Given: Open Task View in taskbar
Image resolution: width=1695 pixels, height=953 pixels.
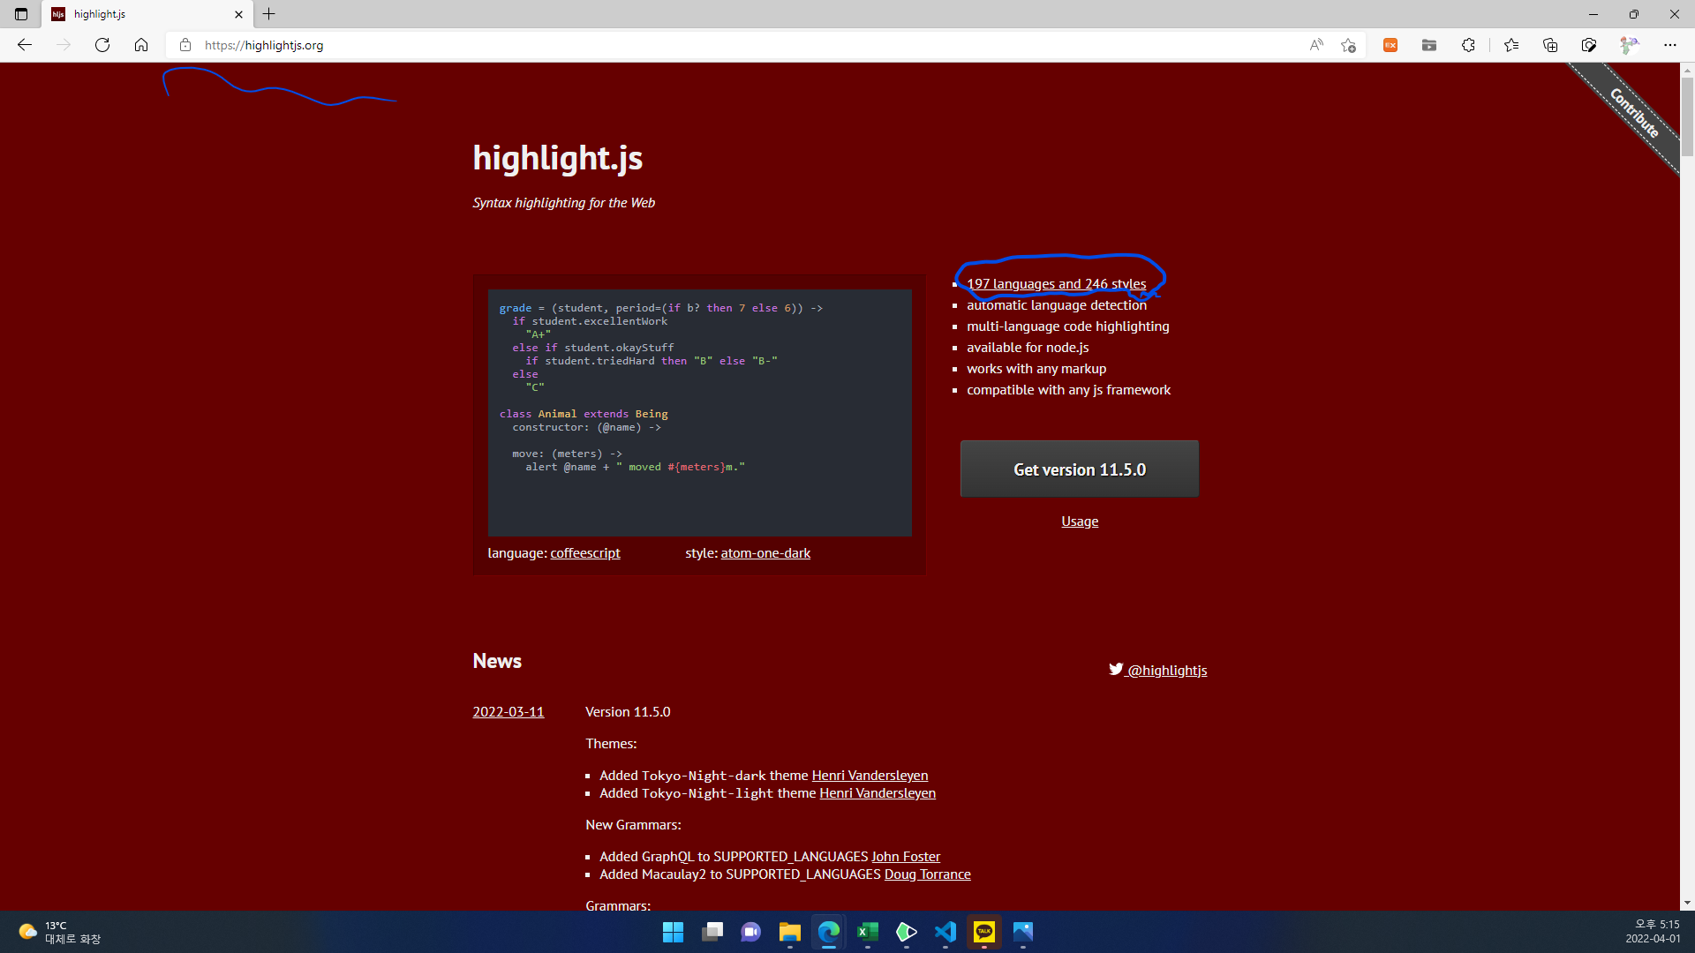Looking at the screenshot, I should (x=712, y=932).
